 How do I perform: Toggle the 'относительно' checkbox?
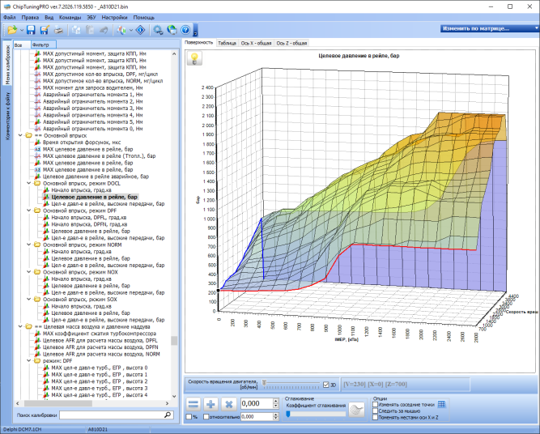[x=206, y=417]
